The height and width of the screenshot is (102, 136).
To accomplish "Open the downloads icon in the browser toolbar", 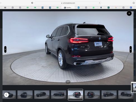I will pos(133,3).
